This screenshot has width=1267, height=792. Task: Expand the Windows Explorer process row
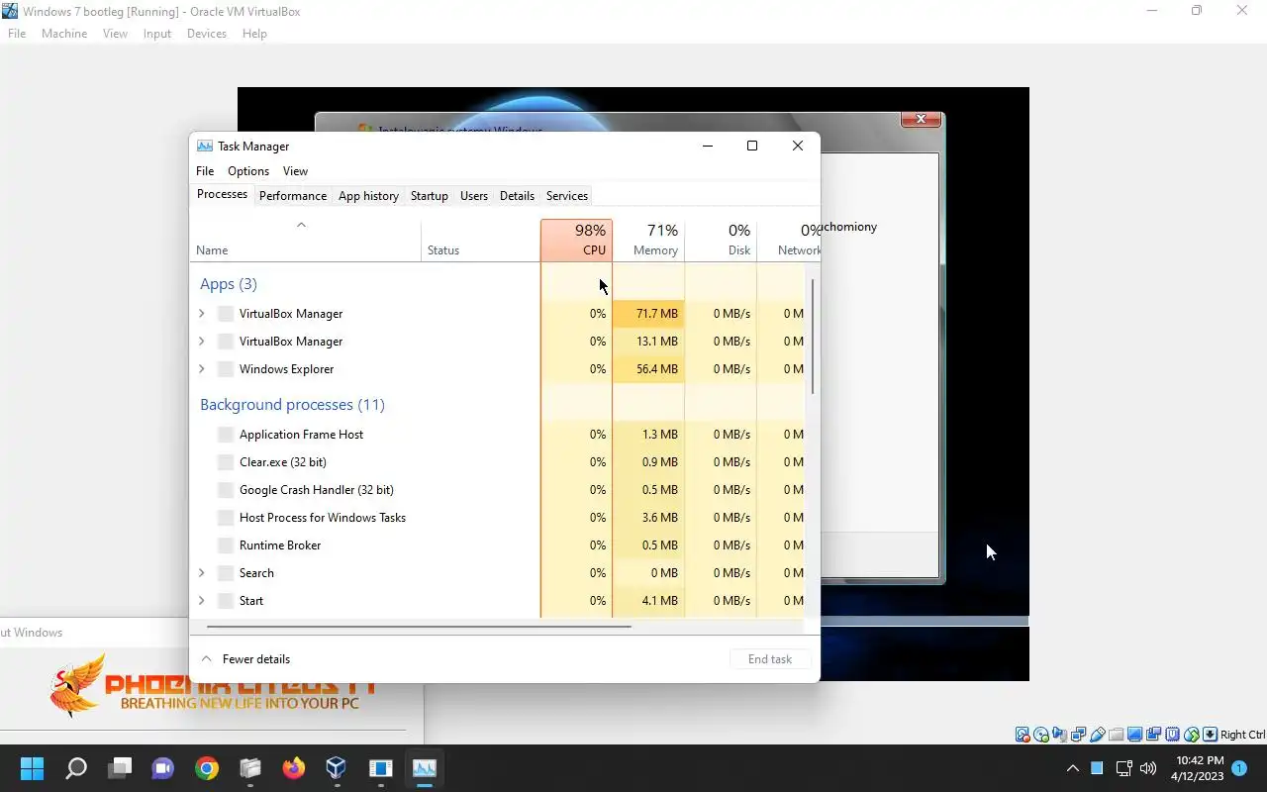(202, 369)
